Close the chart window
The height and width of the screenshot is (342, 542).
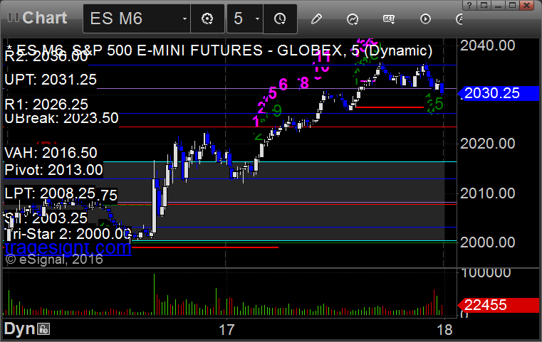(x=527, y=5)
